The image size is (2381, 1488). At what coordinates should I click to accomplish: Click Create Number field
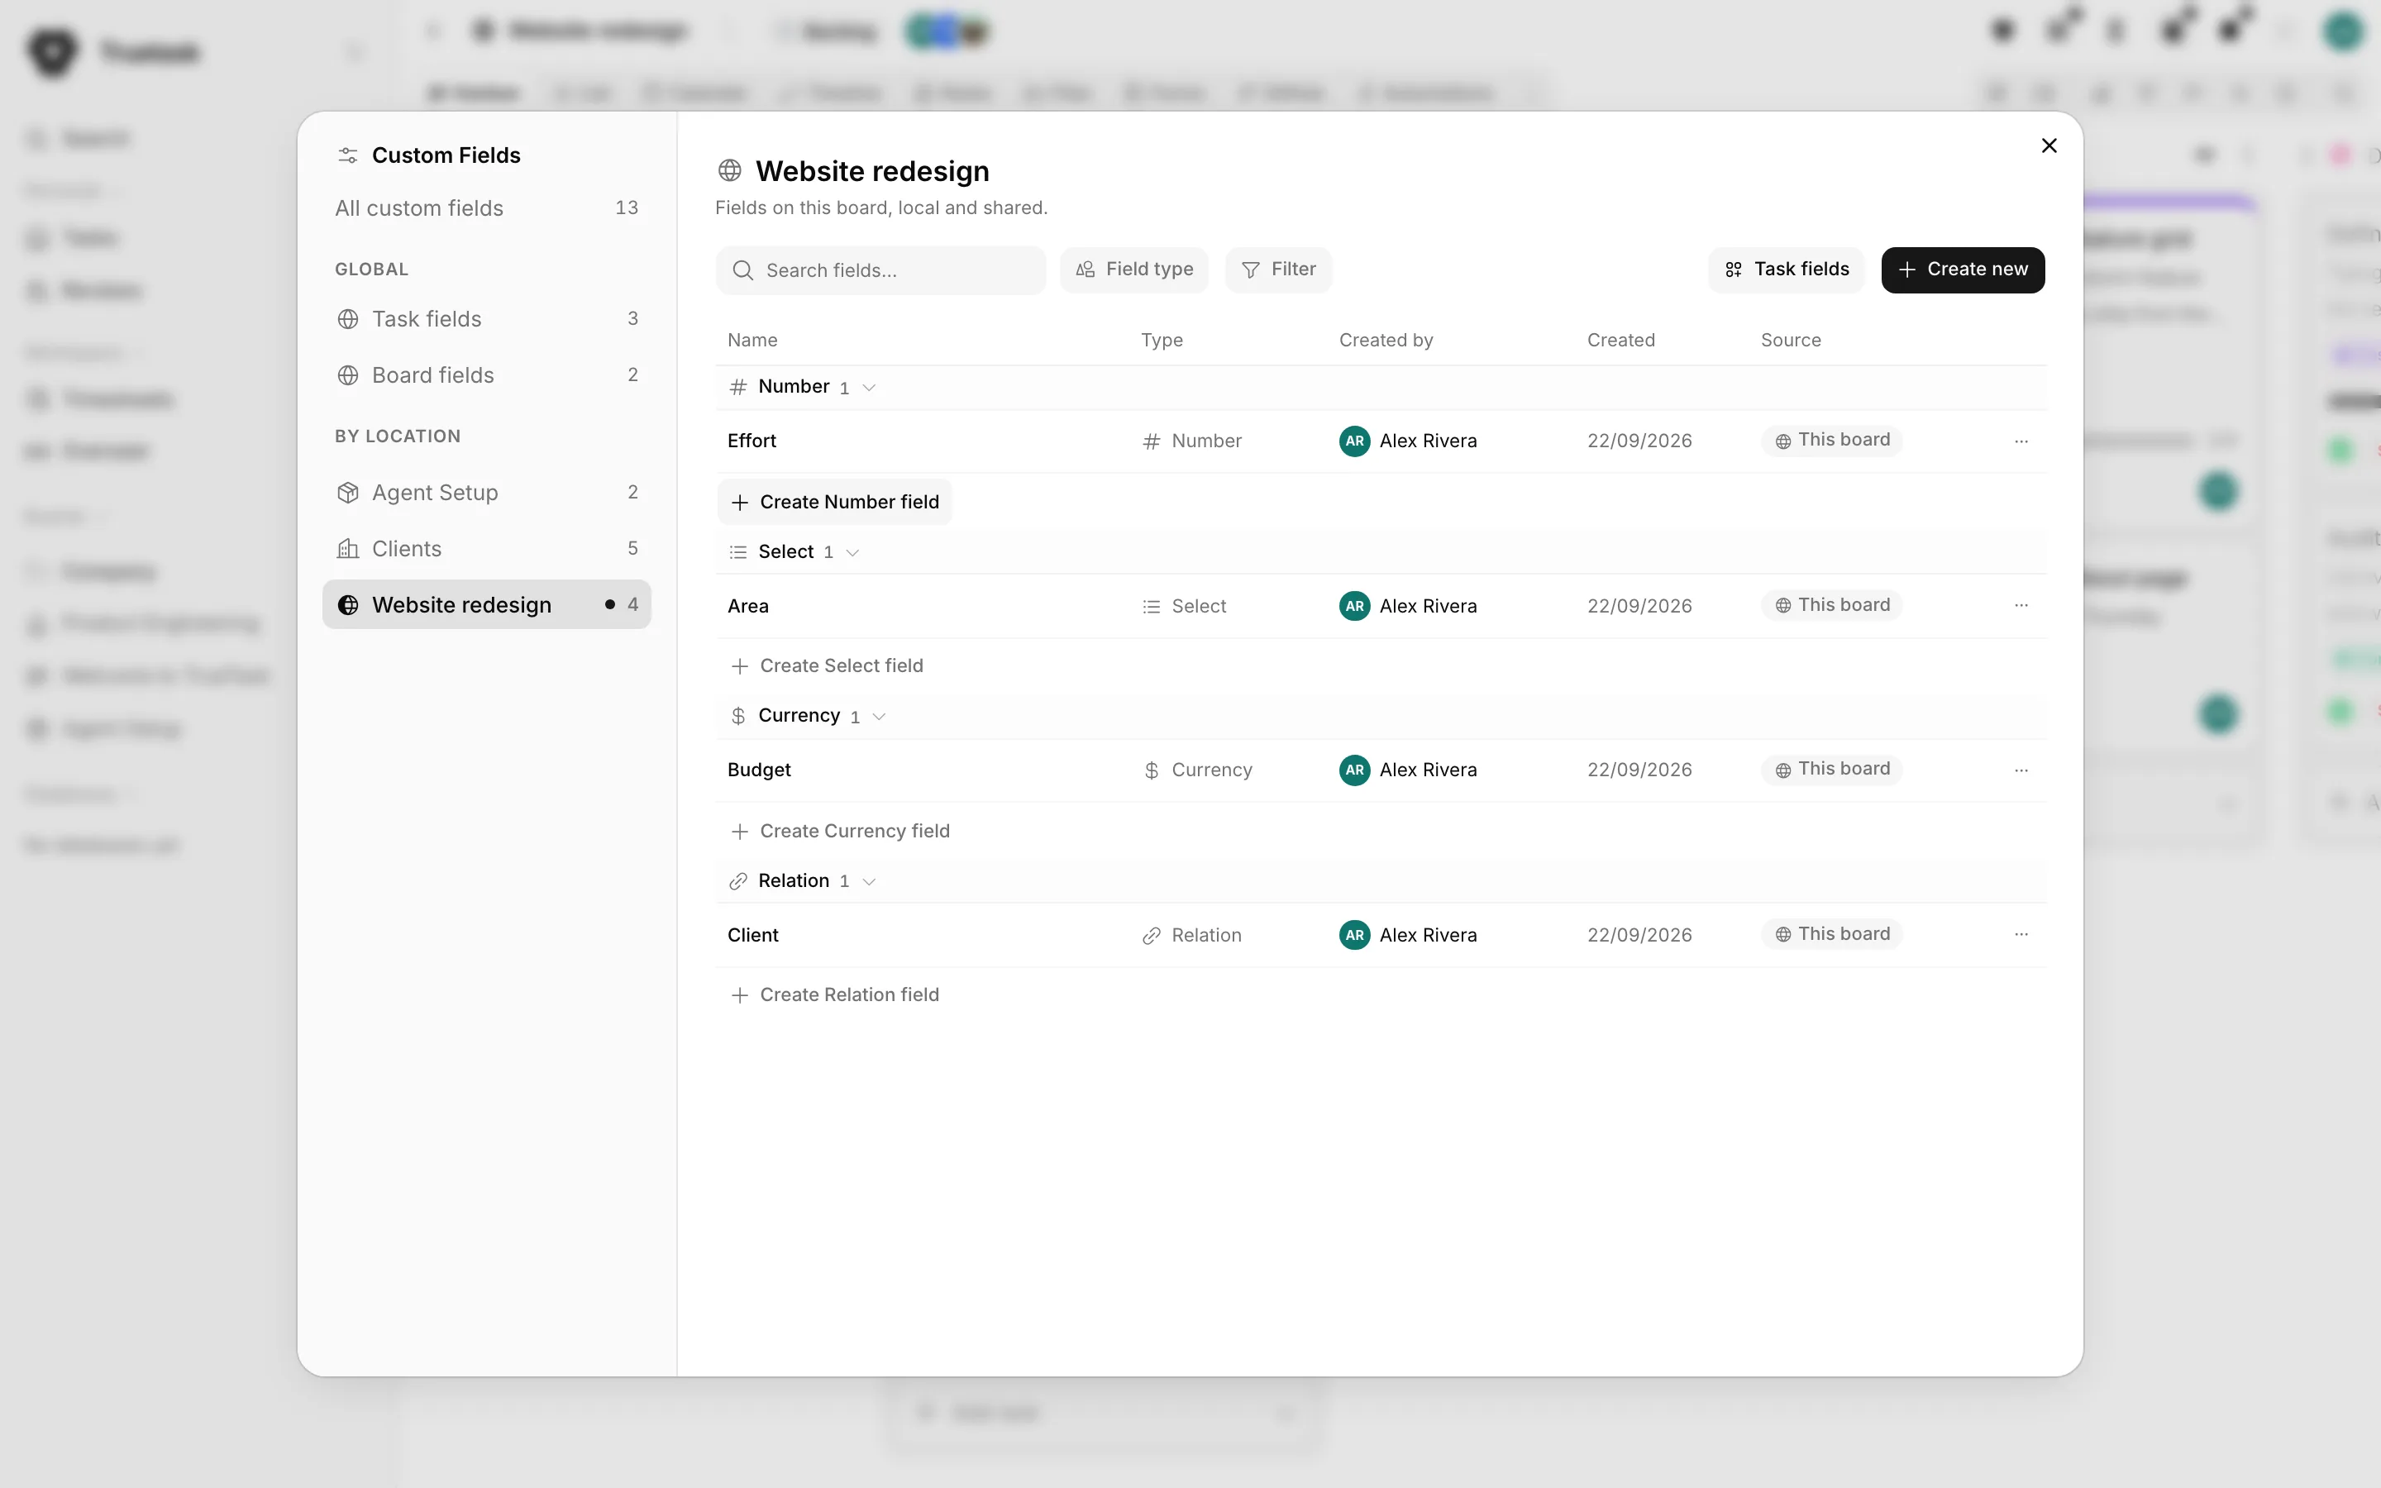(x=834, y=502)
